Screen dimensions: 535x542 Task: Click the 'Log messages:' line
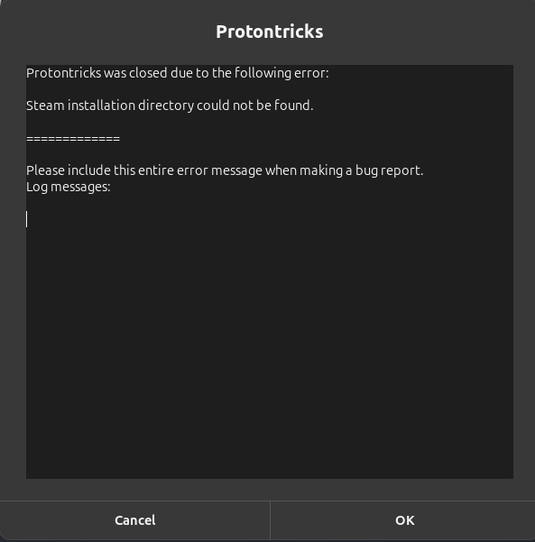tap(69, 187)
